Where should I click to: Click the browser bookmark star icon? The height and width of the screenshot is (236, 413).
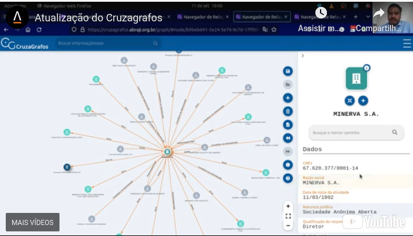[x=274, y=30]
